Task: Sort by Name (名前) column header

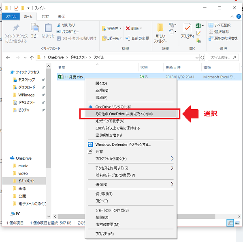Action: pyautogui.click(x=97, y=67)
